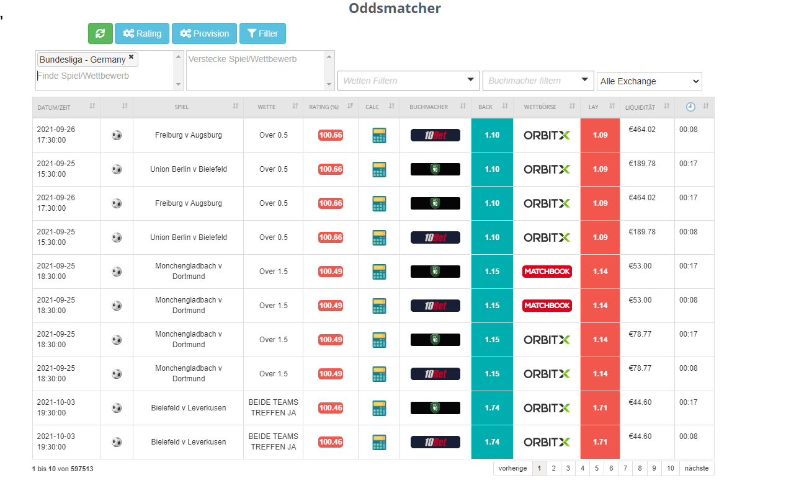Click the clock icon column header
The image size is (799, 496).
point(690,107)
